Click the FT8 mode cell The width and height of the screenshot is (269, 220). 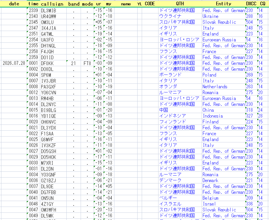(87, 63)
